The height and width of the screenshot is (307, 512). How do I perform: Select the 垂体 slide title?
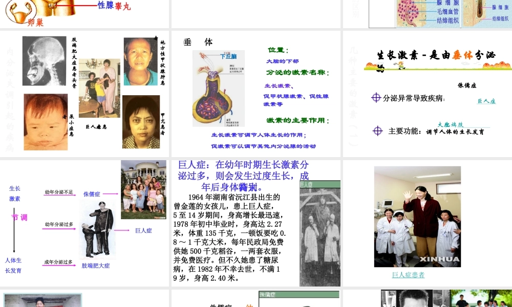198,42
